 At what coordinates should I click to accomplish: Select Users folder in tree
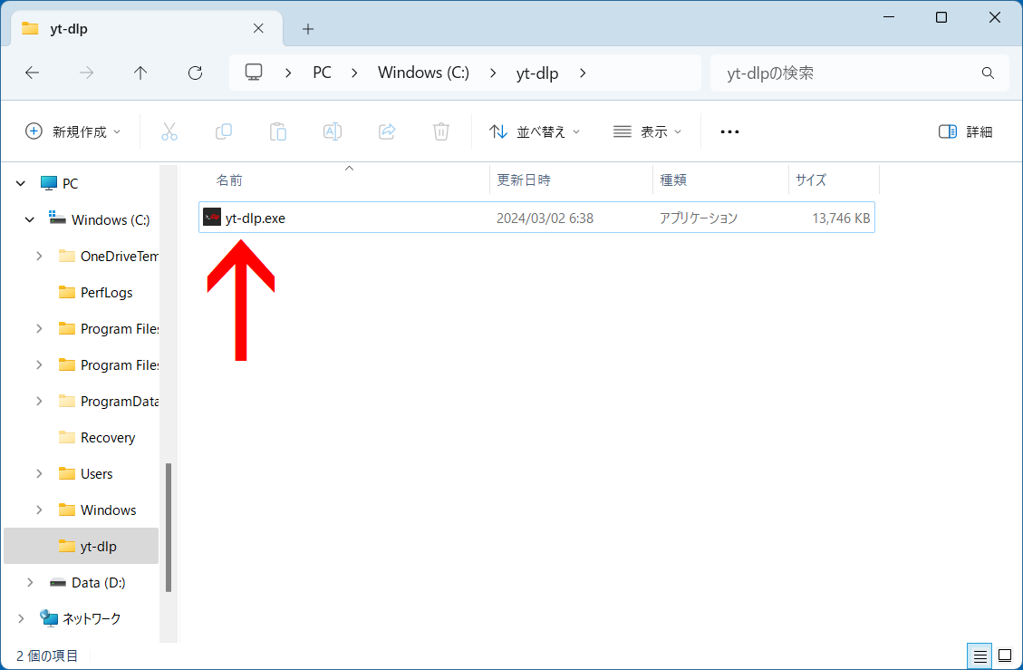point(97,473)
